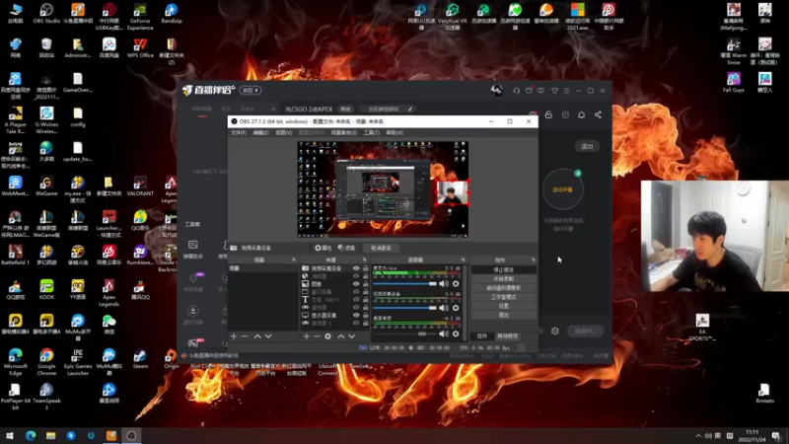Open the Windows Start menu
Viewport: 789px width, 444px height.
(10, 436)
